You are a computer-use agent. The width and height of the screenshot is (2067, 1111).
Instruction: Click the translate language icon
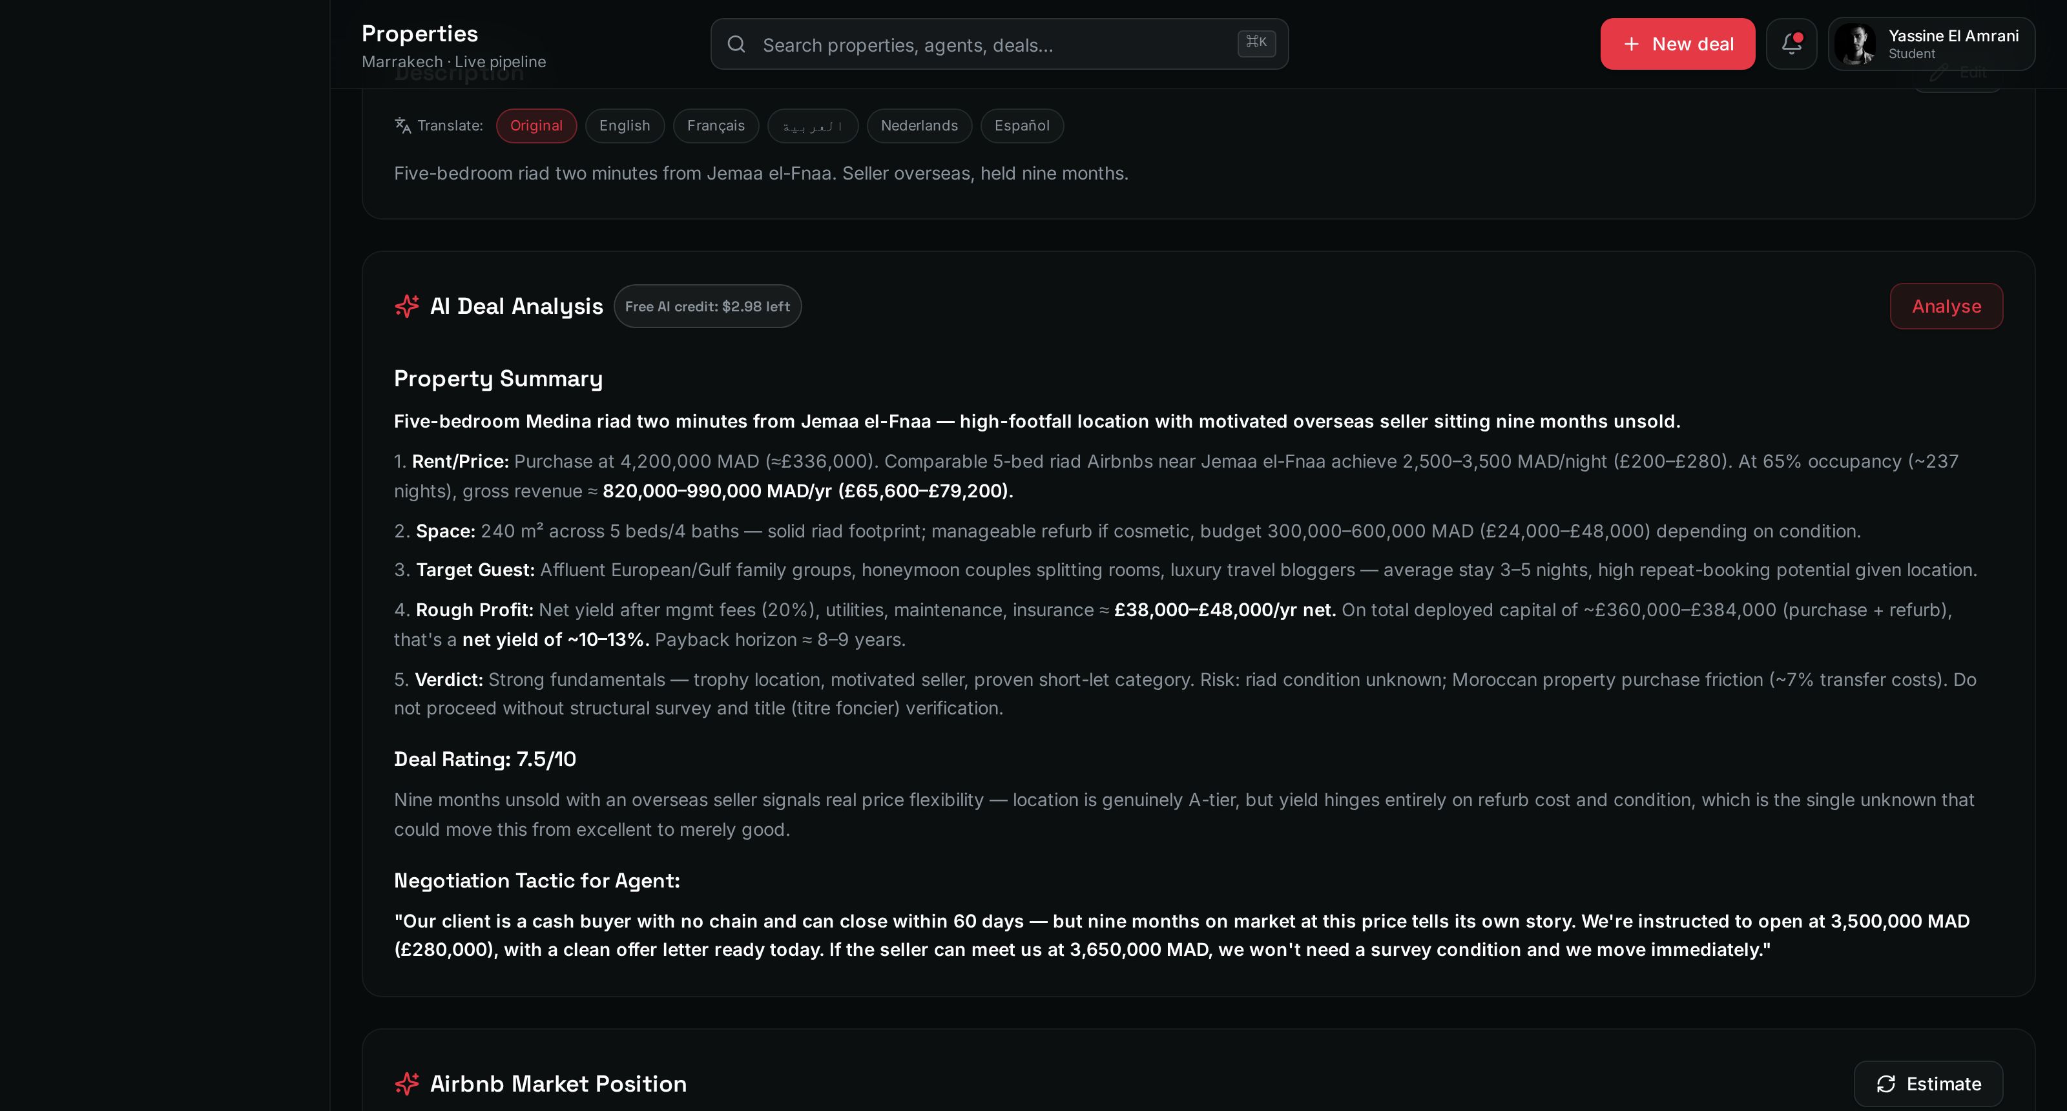pyautogui.click(x=403, y=125)
